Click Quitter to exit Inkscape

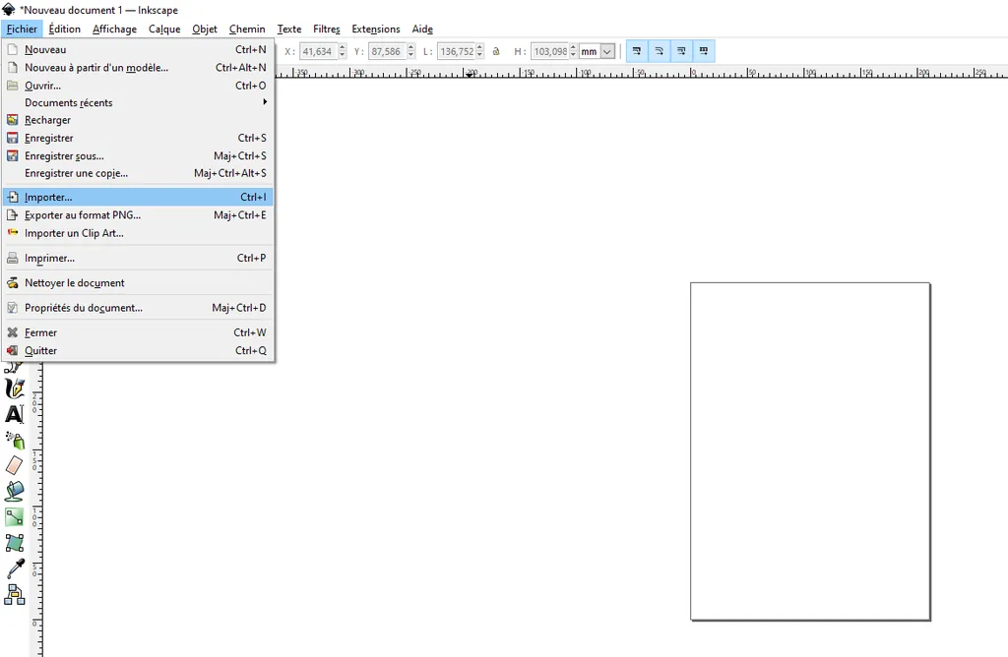[139, 351]
